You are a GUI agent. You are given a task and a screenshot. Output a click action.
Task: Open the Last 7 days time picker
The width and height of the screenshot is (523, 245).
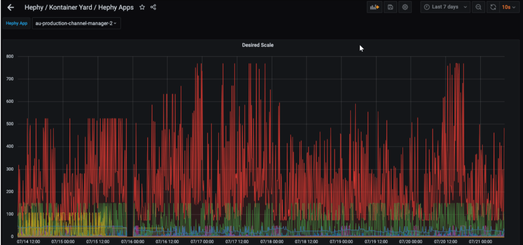[445, 7]
